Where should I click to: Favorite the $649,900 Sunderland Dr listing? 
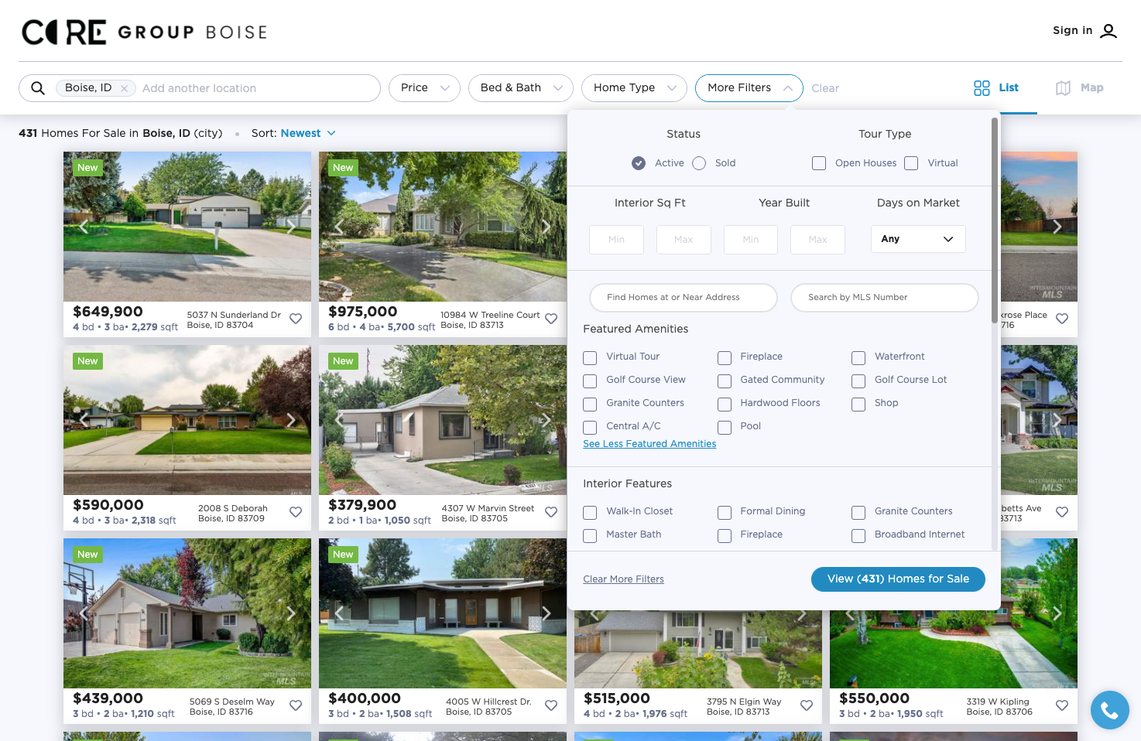pos(296,319)
